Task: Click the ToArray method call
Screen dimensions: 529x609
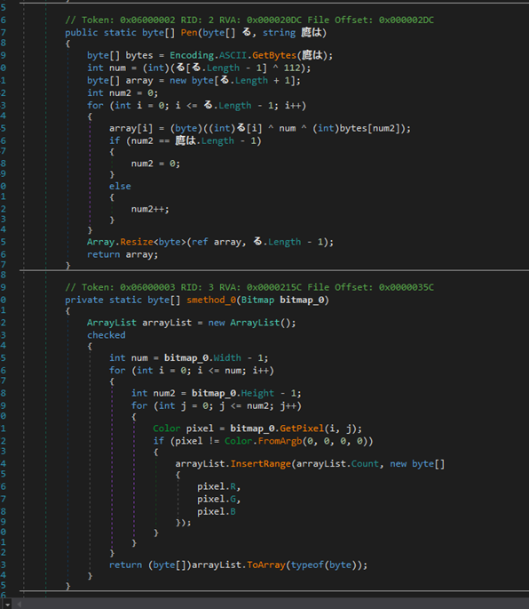Action: [266, 565]
